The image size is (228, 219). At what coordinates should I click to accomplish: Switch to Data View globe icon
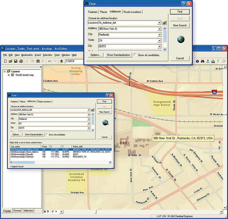click(x=45, y=211)
